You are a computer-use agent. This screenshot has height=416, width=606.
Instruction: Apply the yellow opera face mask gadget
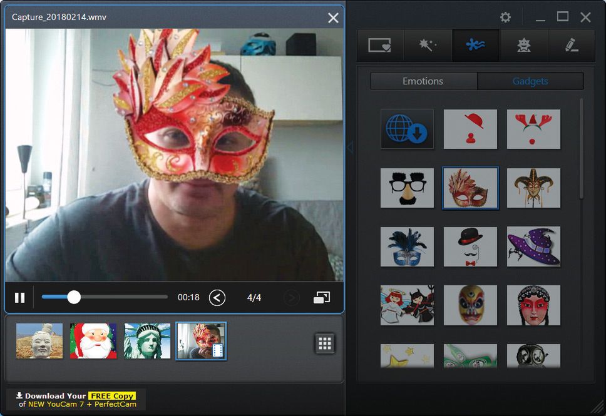click(470, 305)
